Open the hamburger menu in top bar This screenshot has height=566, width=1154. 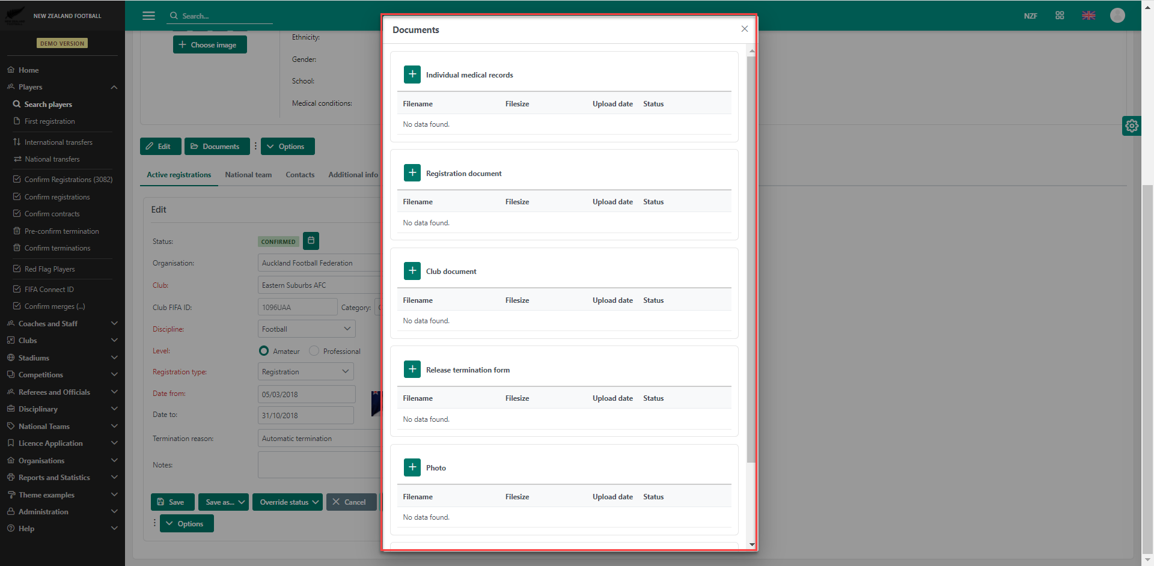click(x=148, y=16)
